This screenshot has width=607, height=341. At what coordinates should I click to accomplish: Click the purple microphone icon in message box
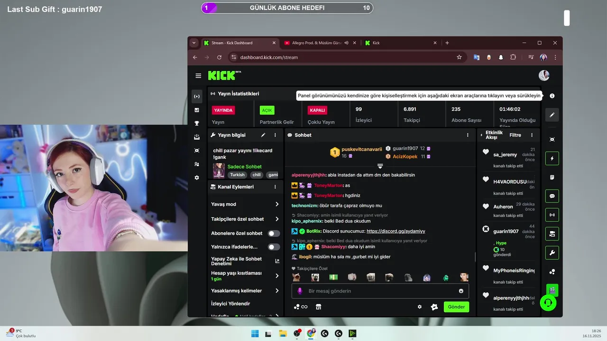pos(300,291)
